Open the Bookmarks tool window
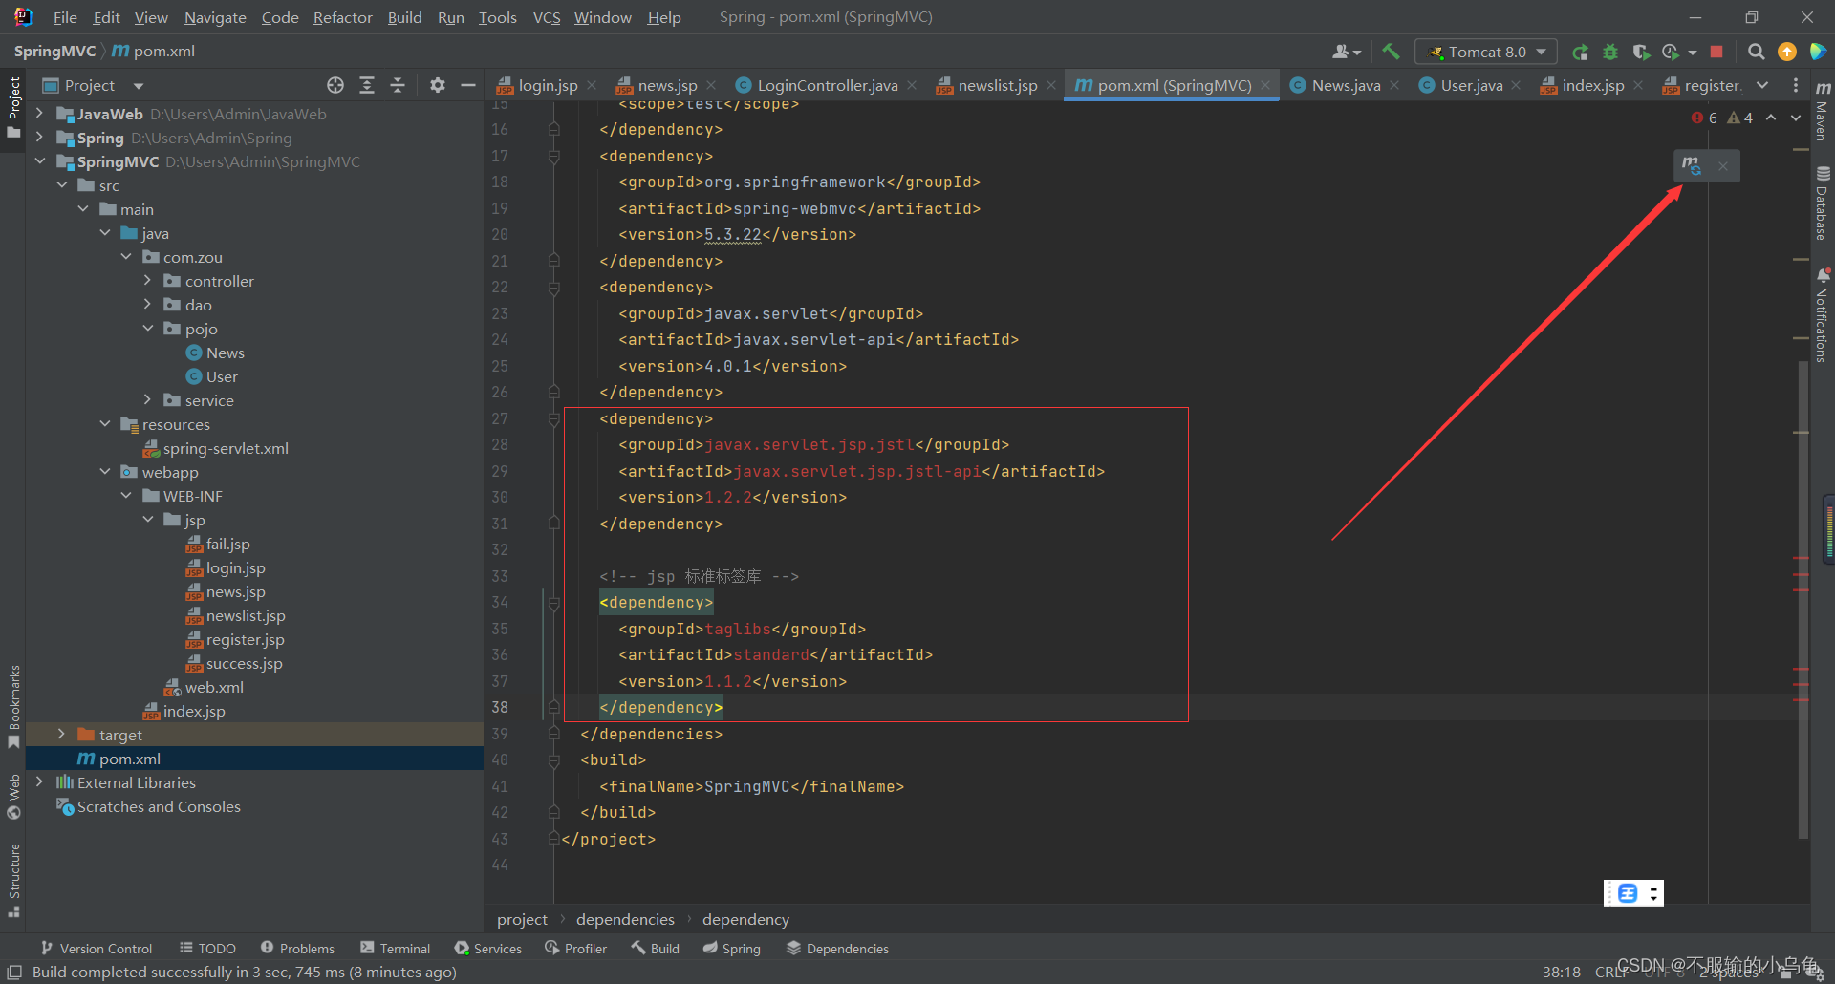Image resolution: width=1835 pixels, height=984 pixels. point(13,707)
